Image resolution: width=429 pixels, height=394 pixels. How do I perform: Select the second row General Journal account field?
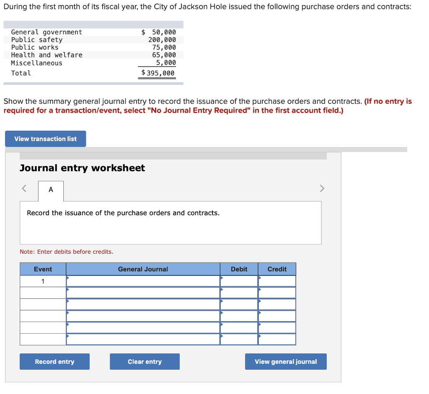point(143,293)
